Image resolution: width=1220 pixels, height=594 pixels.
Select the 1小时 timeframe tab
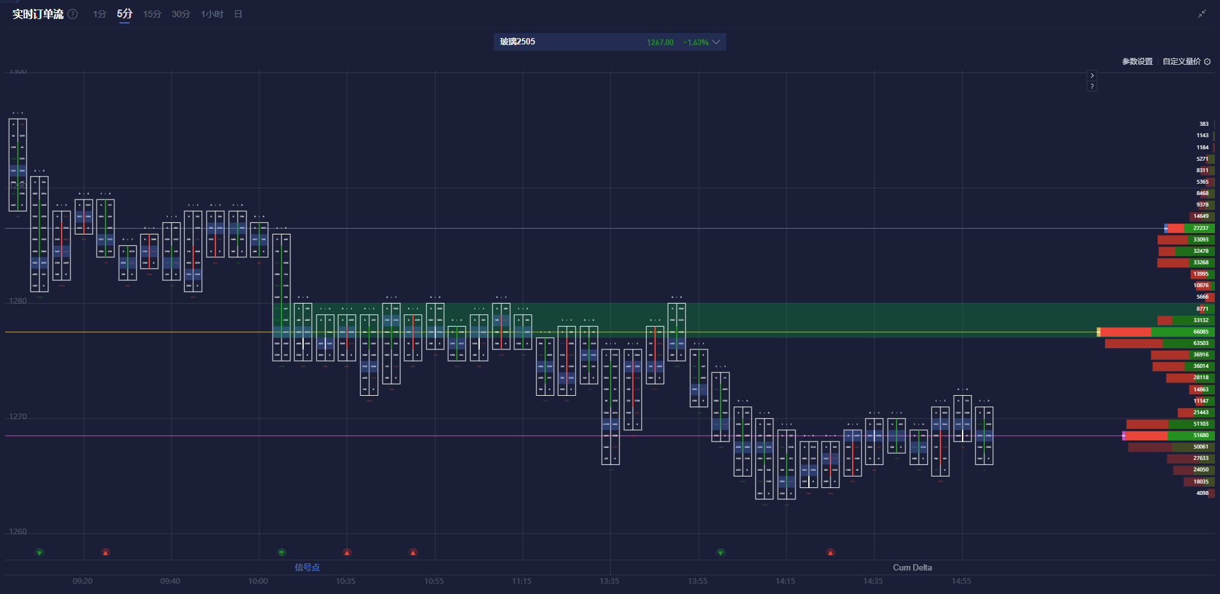pos(212,14)
